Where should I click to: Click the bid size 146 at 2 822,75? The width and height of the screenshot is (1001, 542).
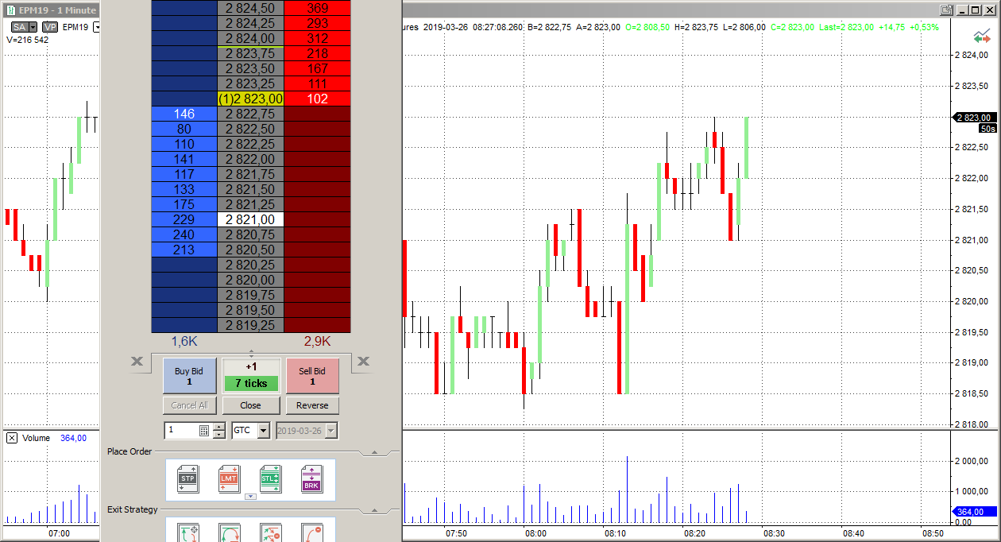[x=184, y=114]
